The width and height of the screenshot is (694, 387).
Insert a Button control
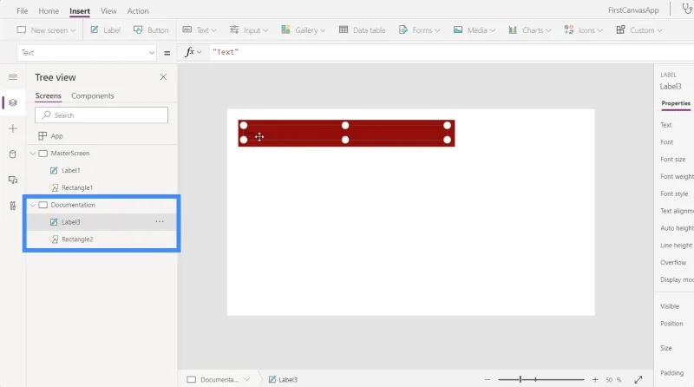tap(151, 30)
